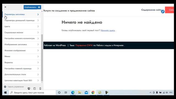Screen dimensions: 176x99
Task: Switch to tablet preview icon
Action: (x=35, y=89)
